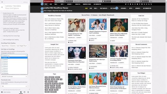167x94 pixels.
Task: Check Hide Blog Posts from Home Page
Action: [2, 36]
